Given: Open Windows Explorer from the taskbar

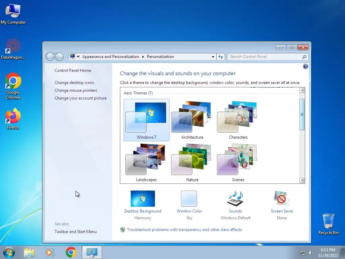Looking at the screenshot, I should tap(29, 252).
